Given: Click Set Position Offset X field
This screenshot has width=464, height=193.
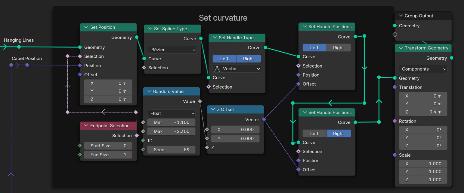Looking at the screenshot, I should [x=108, y=83].
